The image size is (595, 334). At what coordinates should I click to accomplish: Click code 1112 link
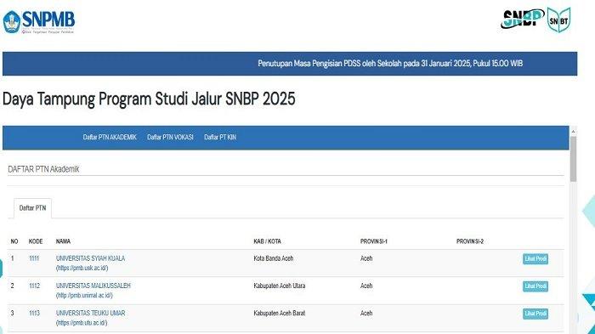point(34,286)
